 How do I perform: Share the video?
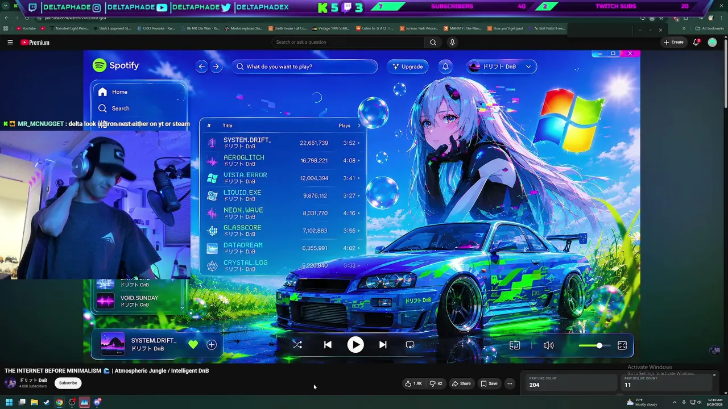[461, 383]
